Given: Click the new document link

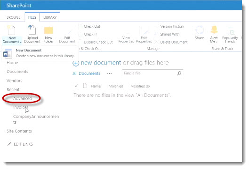Looking at the screenshot, I should pyautogui.click(x=101, y=63).
